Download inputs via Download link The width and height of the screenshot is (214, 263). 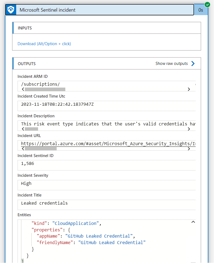44,44
